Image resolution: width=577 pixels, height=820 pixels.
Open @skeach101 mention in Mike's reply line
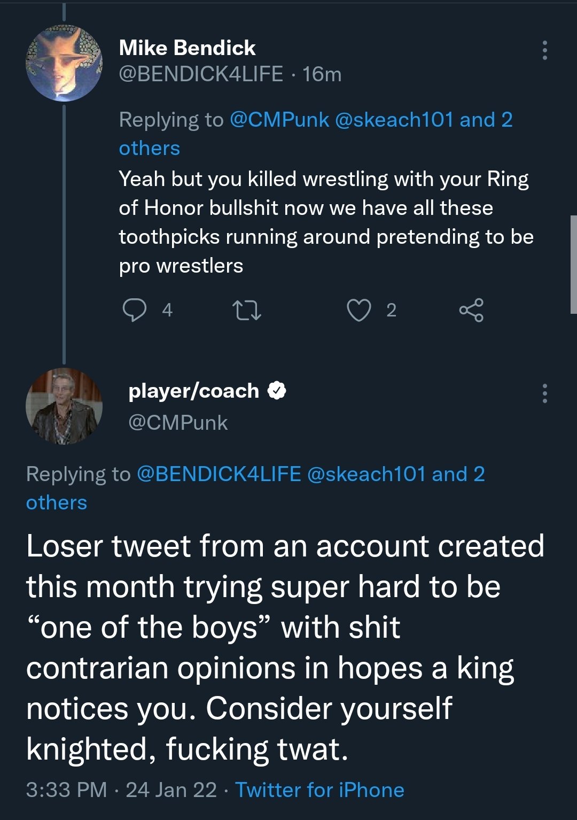point(394,120)
